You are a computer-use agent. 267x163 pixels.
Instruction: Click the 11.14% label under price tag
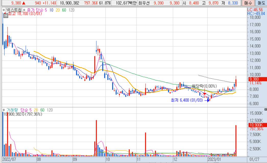(x=256, y=83)
